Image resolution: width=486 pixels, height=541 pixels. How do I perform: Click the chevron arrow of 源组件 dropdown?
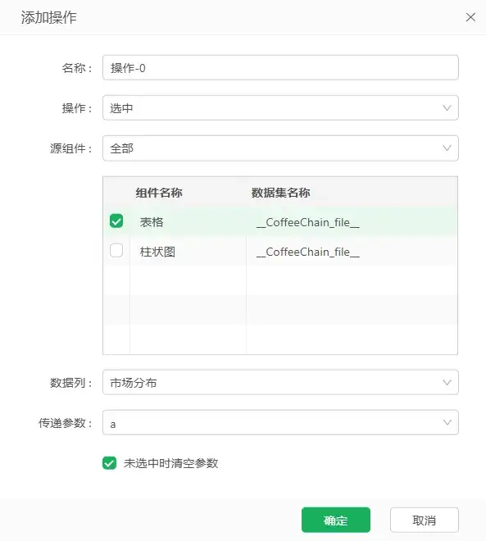click(447, 148)
